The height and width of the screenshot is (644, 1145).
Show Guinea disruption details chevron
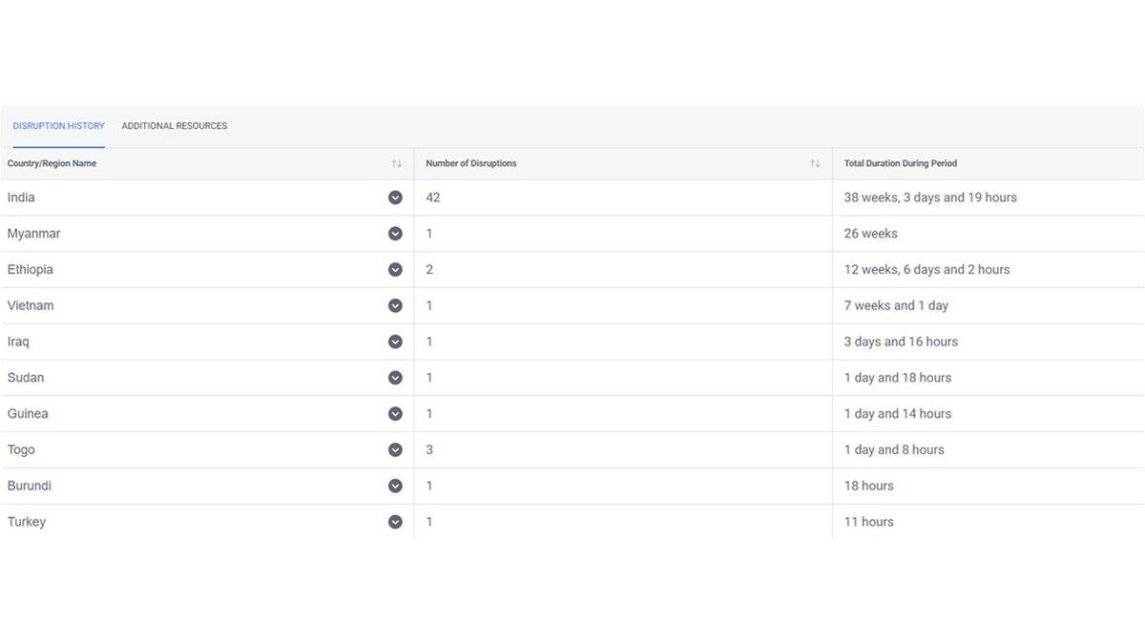pos(395,414)
